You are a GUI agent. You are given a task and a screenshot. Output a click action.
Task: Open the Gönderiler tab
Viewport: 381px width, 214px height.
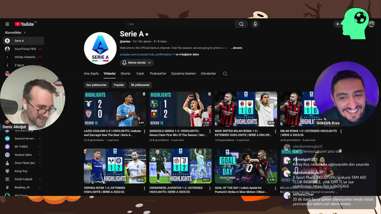coord(208,74)
